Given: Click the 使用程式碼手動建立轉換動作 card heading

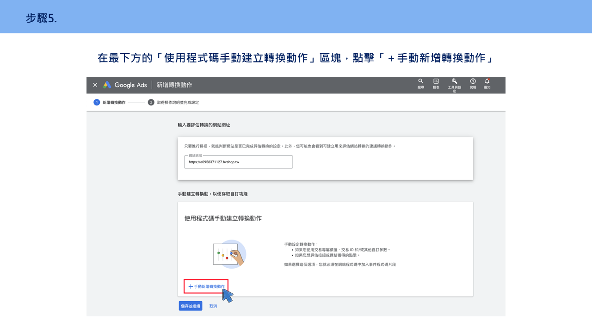Looking at the screenshot, I should [x=223, y=218].
